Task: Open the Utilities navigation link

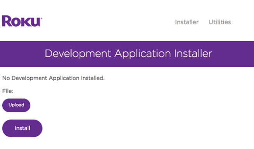Action: pos(219,22)
